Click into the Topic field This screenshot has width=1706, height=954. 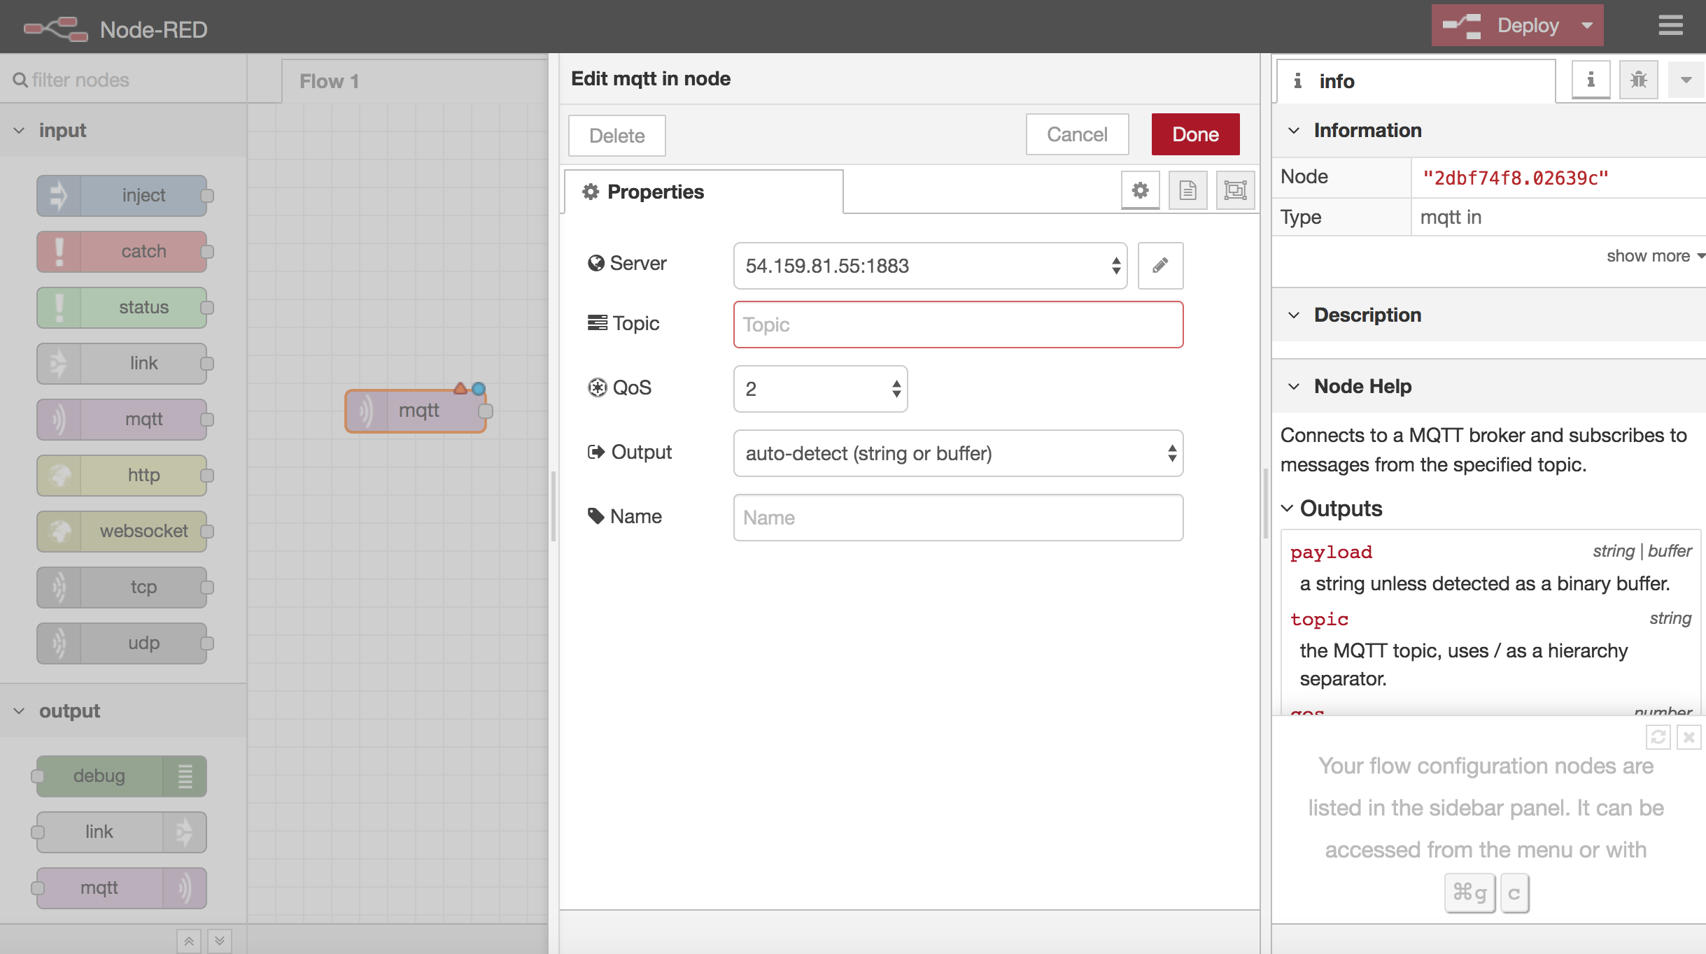958,325
